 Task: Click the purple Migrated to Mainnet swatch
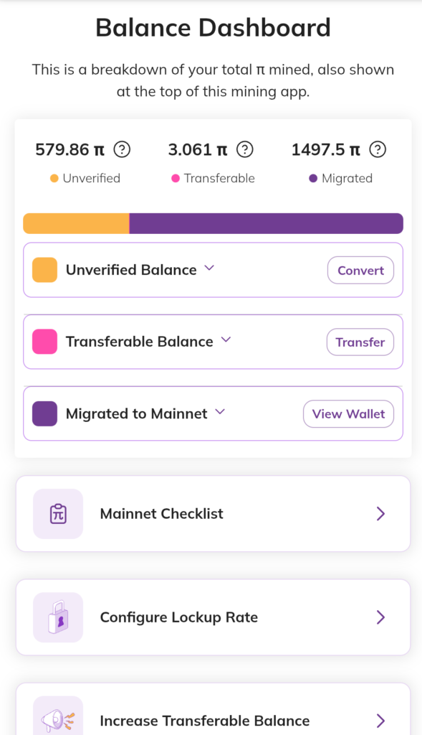[45, 413]
